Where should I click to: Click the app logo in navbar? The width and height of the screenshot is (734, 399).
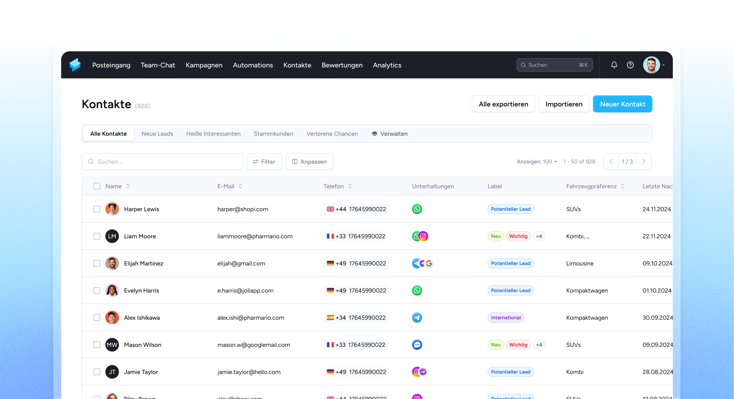(x=75, y=65)
